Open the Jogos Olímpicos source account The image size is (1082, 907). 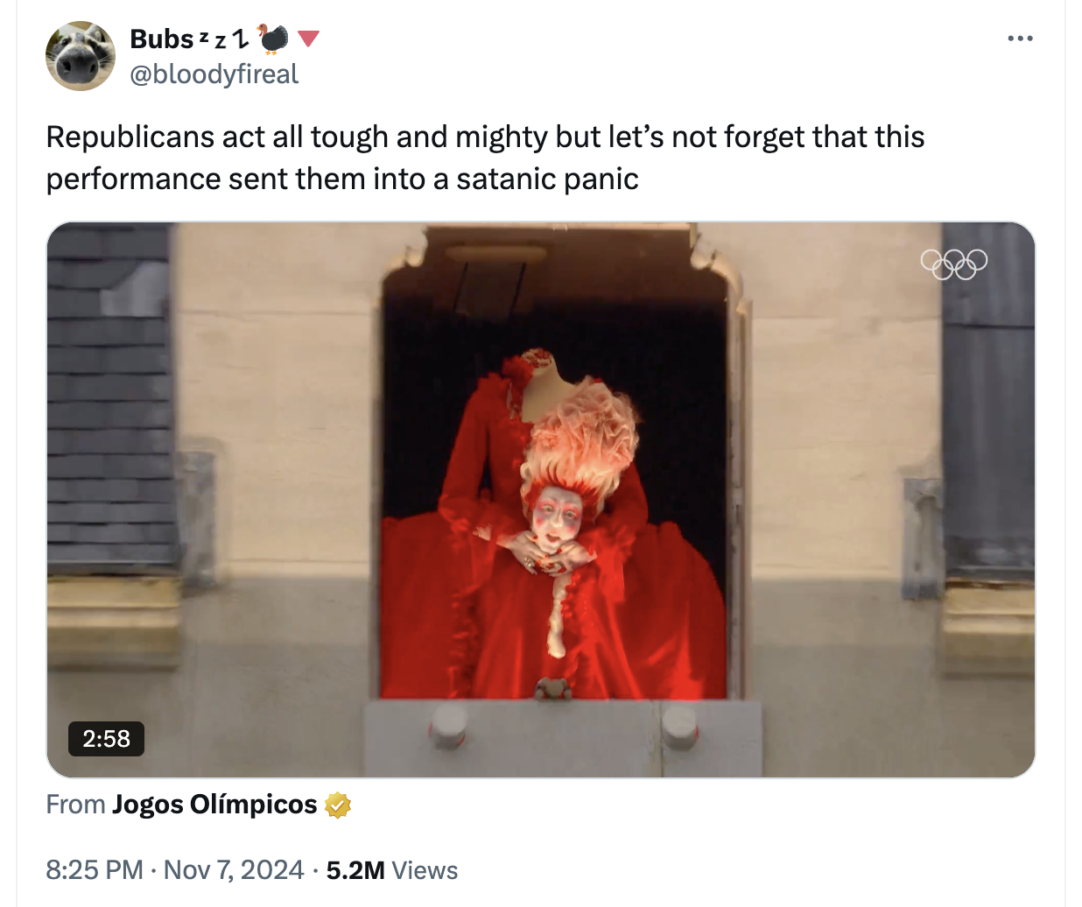click(x=214, y=805)
